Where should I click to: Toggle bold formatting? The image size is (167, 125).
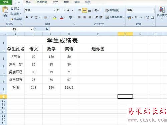click(27, 17)
